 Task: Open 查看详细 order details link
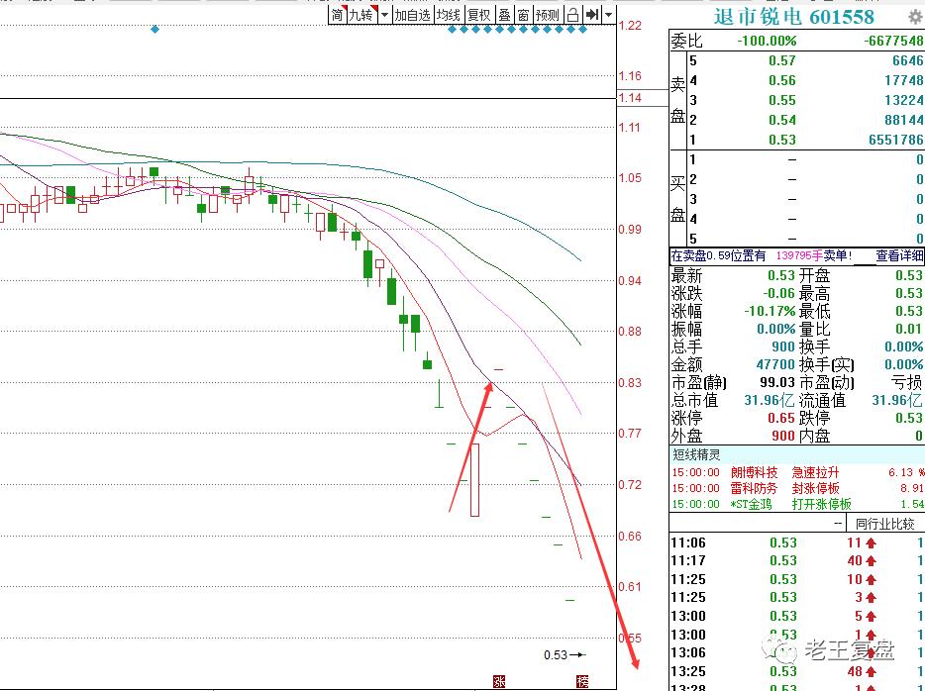click(x=899, y=255)
